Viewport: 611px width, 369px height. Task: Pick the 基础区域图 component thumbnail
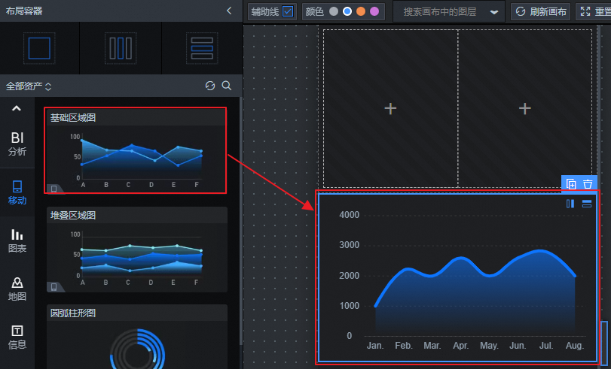[x=136, y=150]
